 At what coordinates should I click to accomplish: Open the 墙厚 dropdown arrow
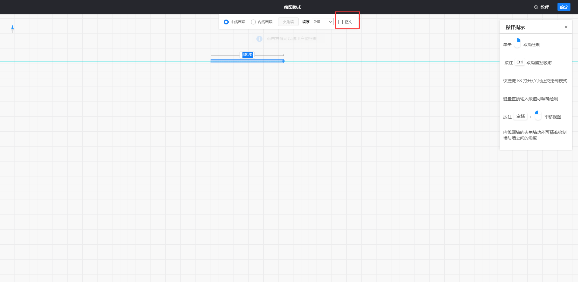coord(330,22)
